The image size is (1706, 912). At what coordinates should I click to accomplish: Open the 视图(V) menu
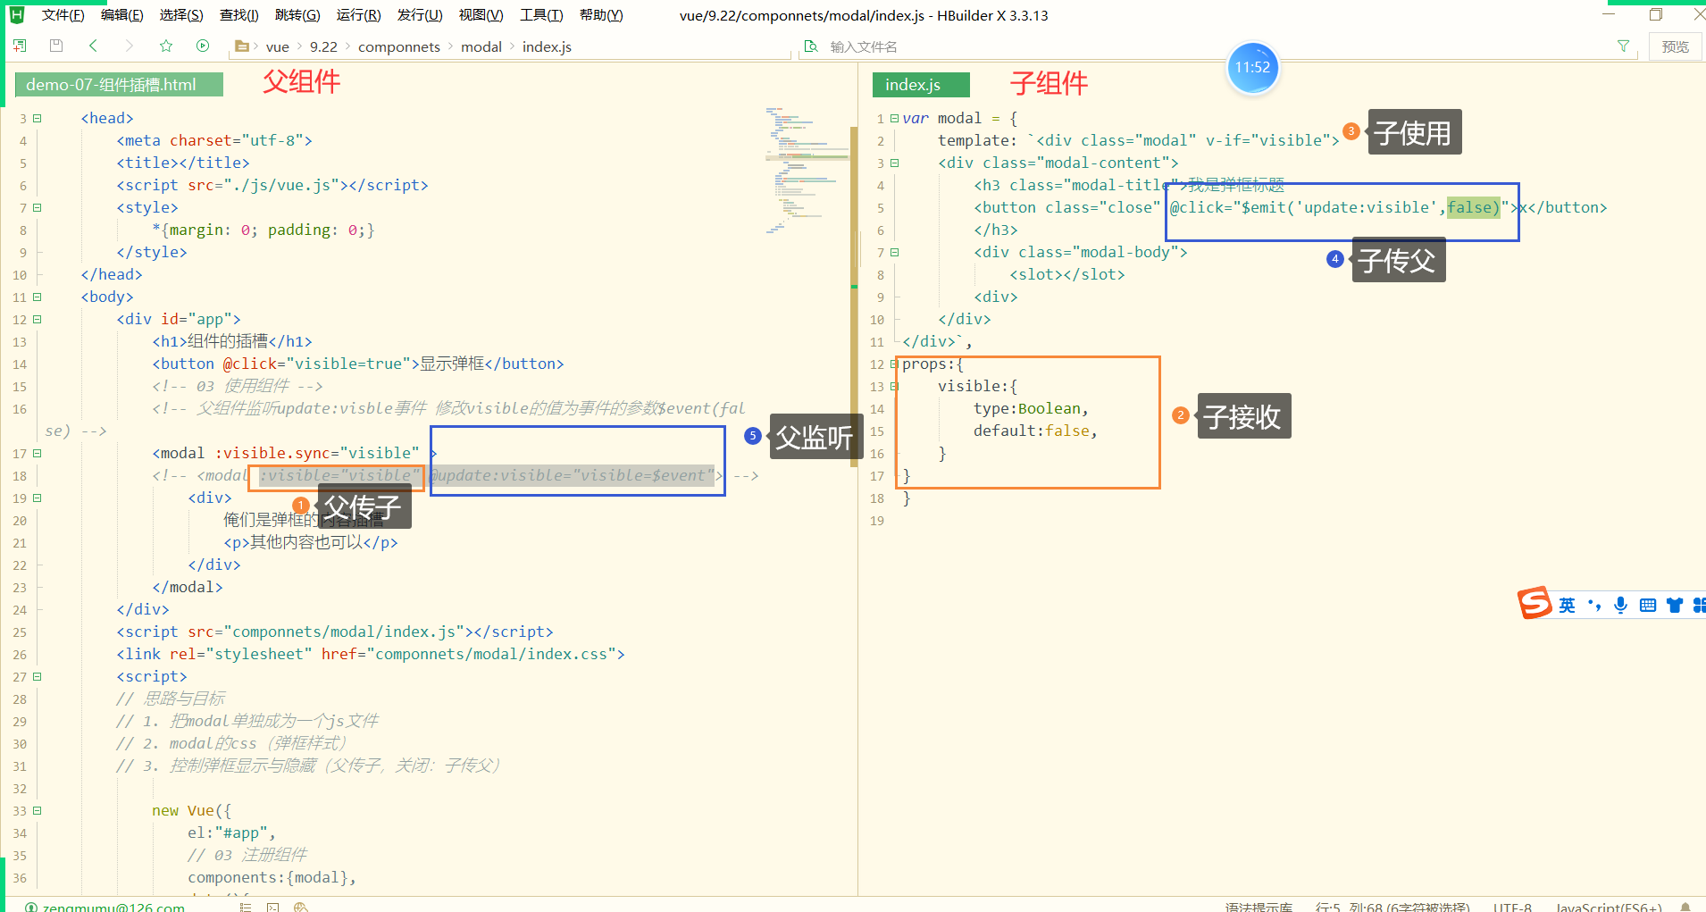coord(481,15)
